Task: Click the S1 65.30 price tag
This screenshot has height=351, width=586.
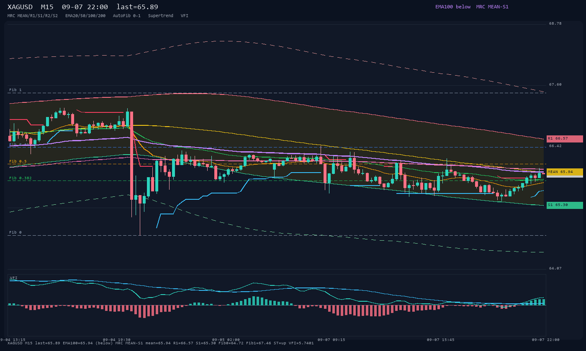Action: point(565,205)
